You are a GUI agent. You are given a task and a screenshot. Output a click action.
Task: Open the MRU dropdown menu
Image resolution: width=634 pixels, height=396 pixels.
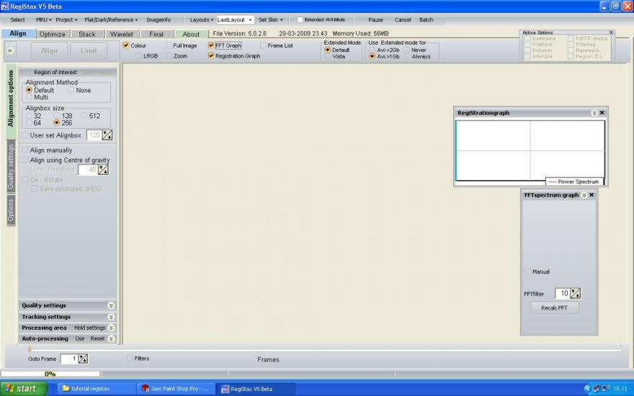coord(44,20)
